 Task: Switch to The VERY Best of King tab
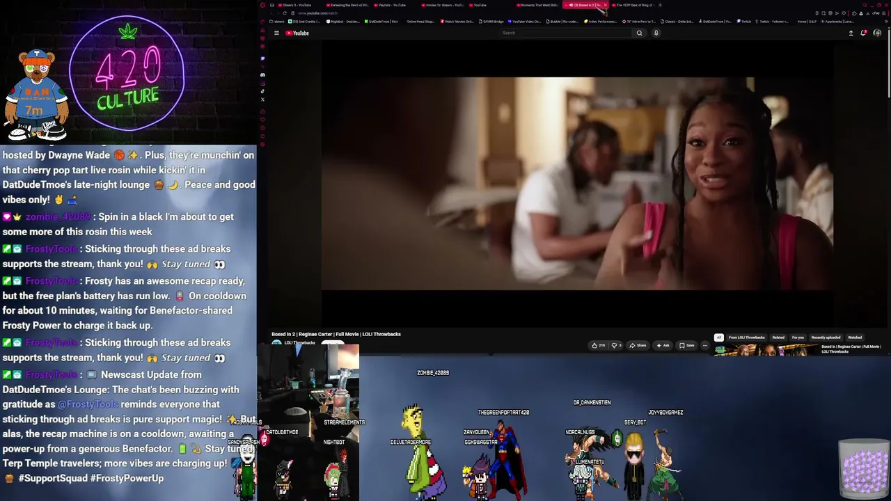[x=635, y=5]
